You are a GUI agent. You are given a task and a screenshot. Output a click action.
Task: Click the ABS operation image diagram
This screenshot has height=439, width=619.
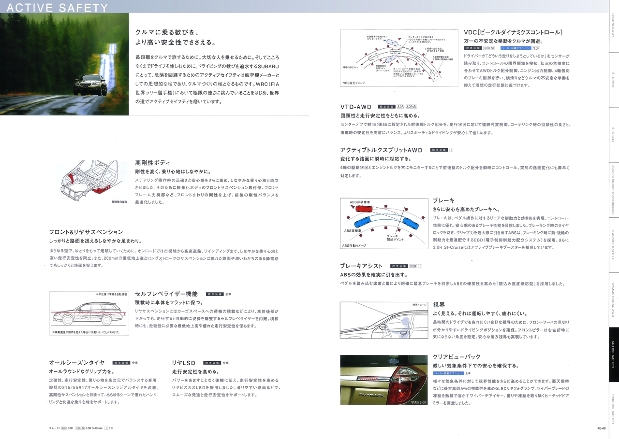click(384, 223)
